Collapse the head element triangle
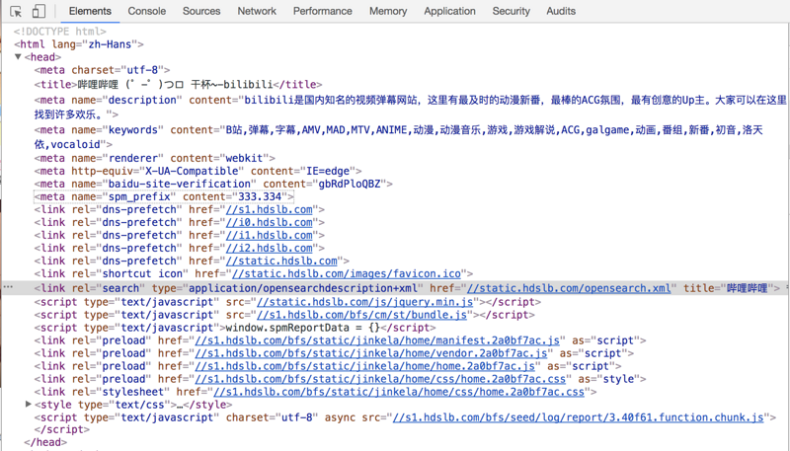Viewport: 790px width, 451px height. coord(18,57)
